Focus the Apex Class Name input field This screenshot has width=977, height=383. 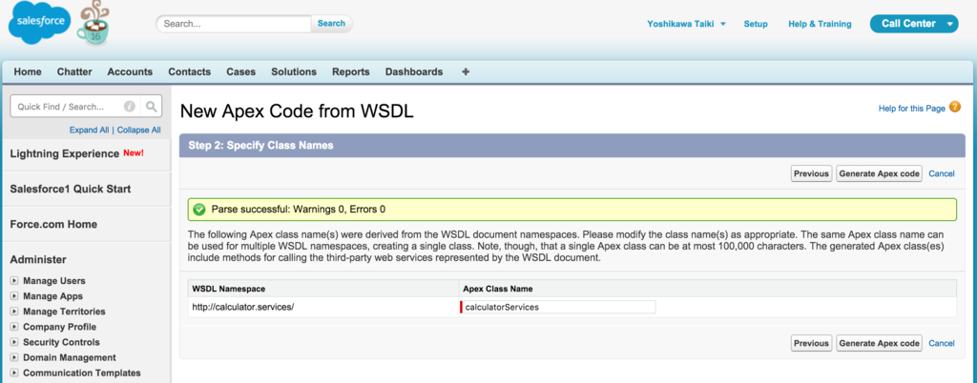(x=559, y=307)
